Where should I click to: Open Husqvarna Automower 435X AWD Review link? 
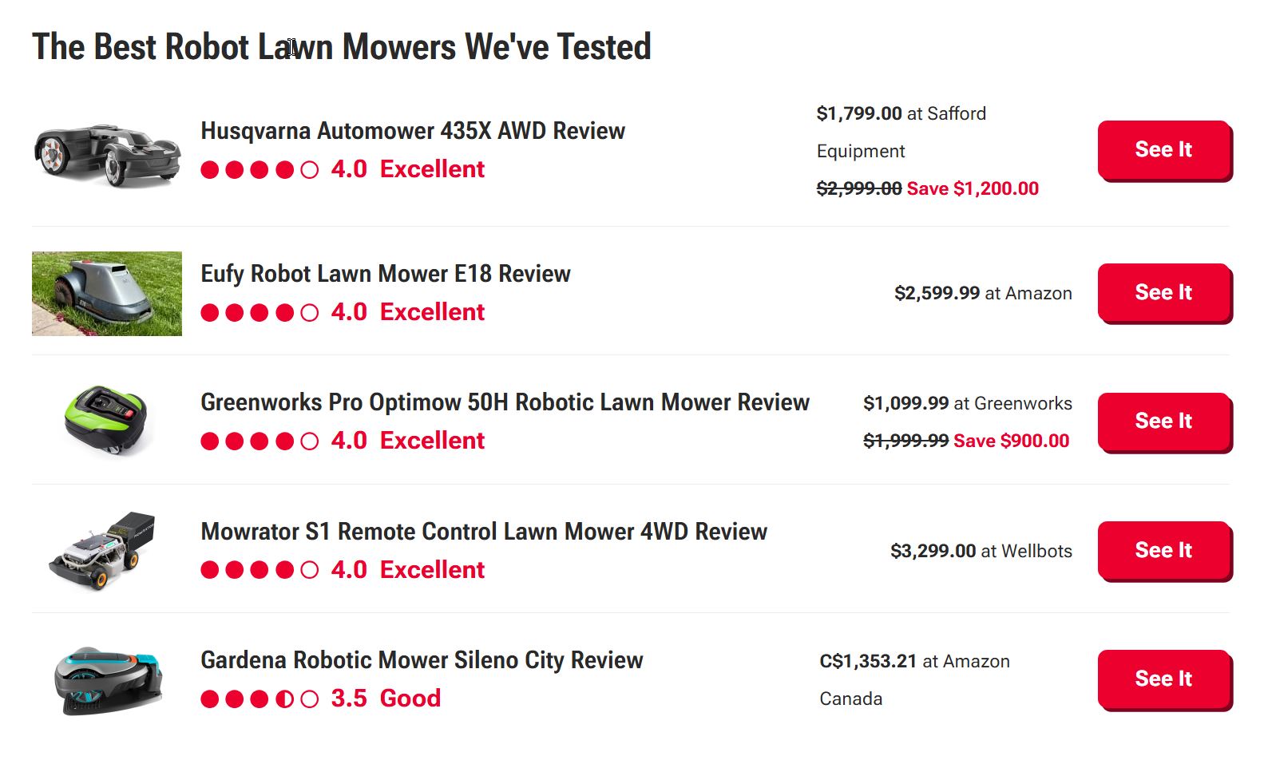(x=412, y=131)
